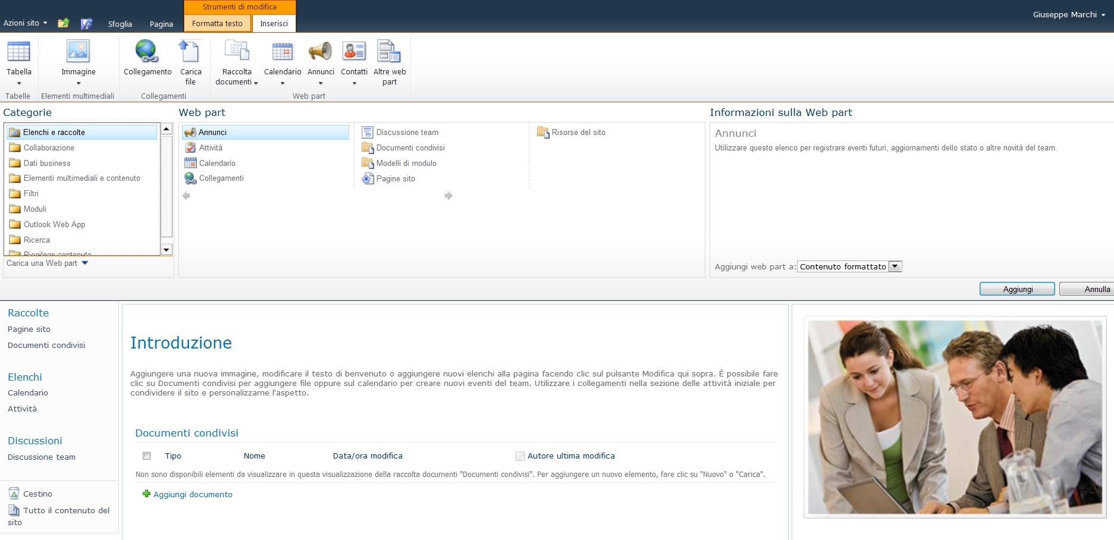Expand Calendario ribbon dropdown arrow

tap(283, 83)
